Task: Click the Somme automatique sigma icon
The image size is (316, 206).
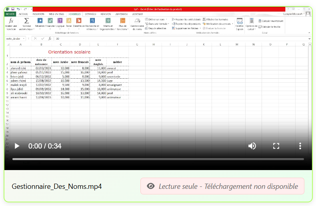Action: pos(26,21)
